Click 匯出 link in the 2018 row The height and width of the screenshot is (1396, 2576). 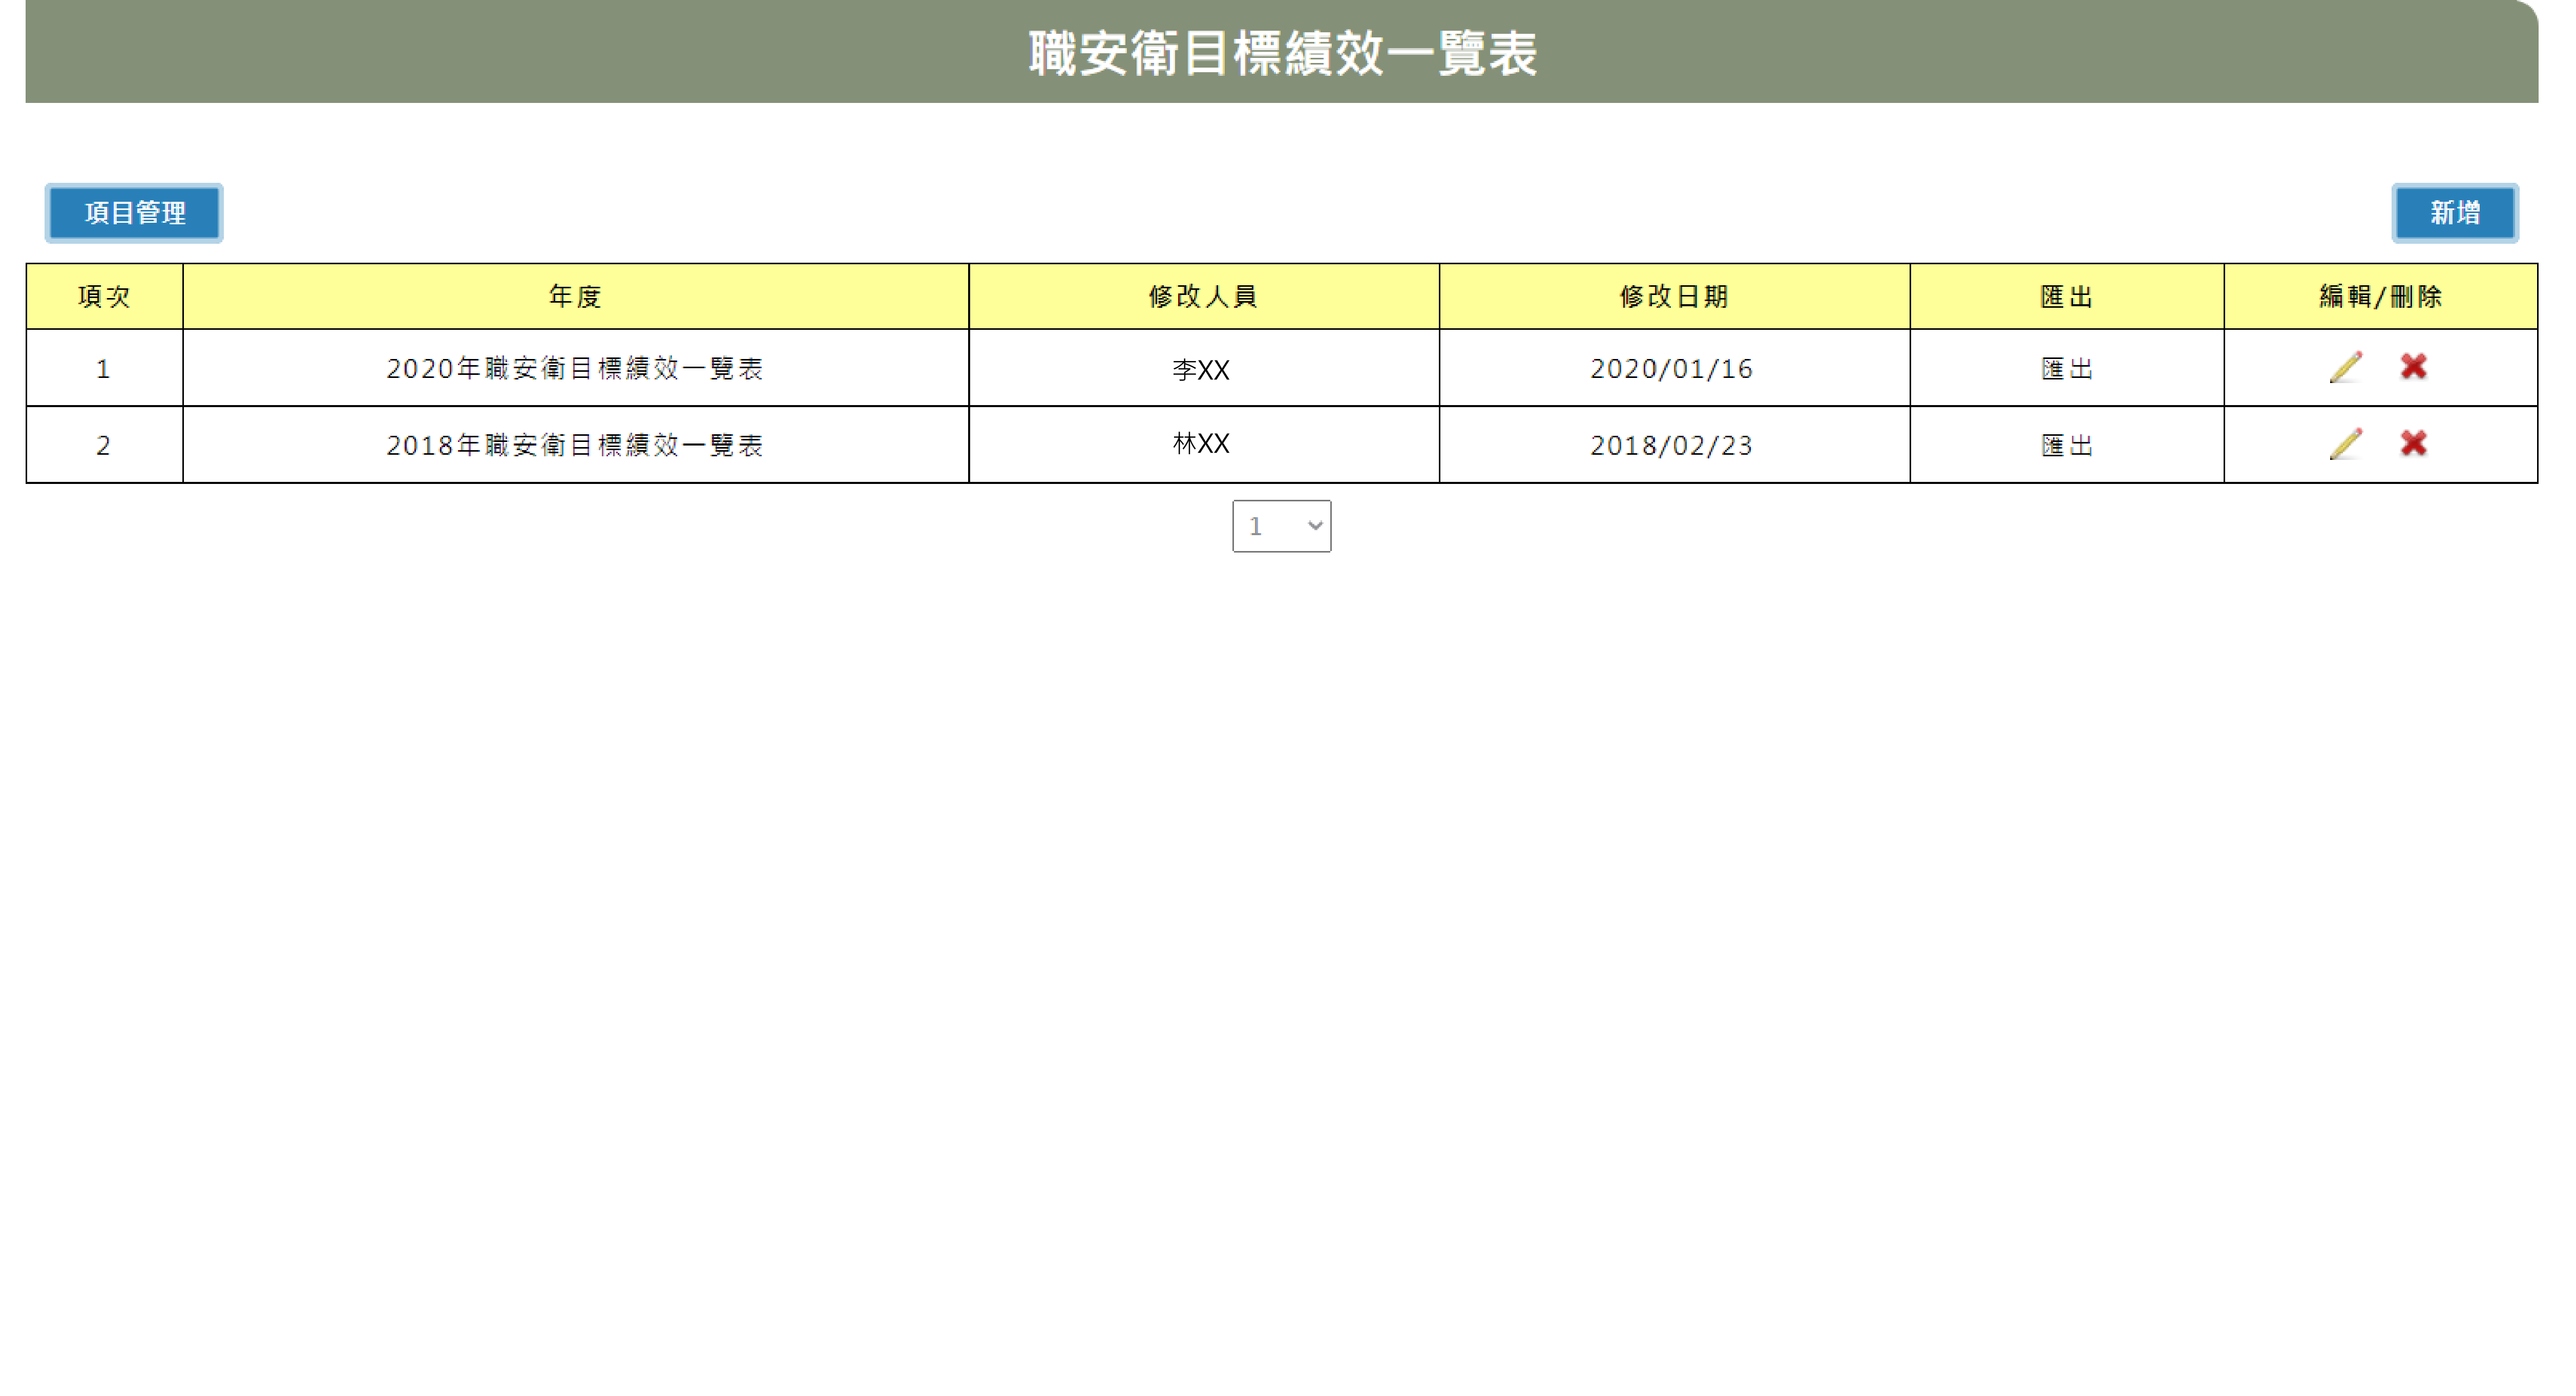coord(2067,446)
